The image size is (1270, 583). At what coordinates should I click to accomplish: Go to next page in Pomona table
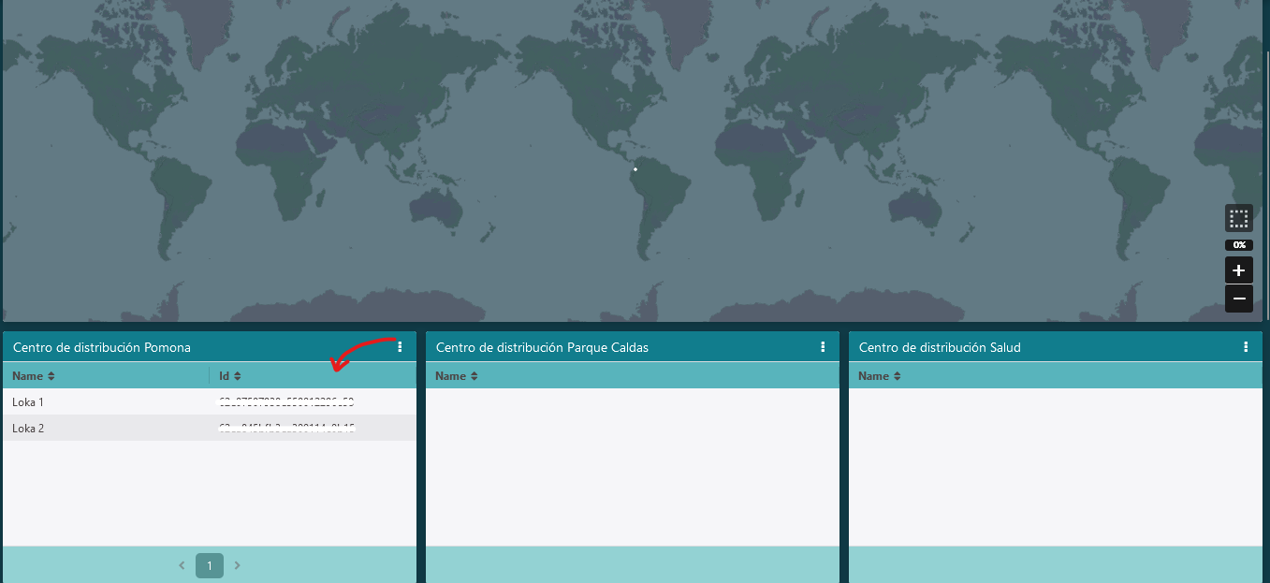tap(238, 565)
